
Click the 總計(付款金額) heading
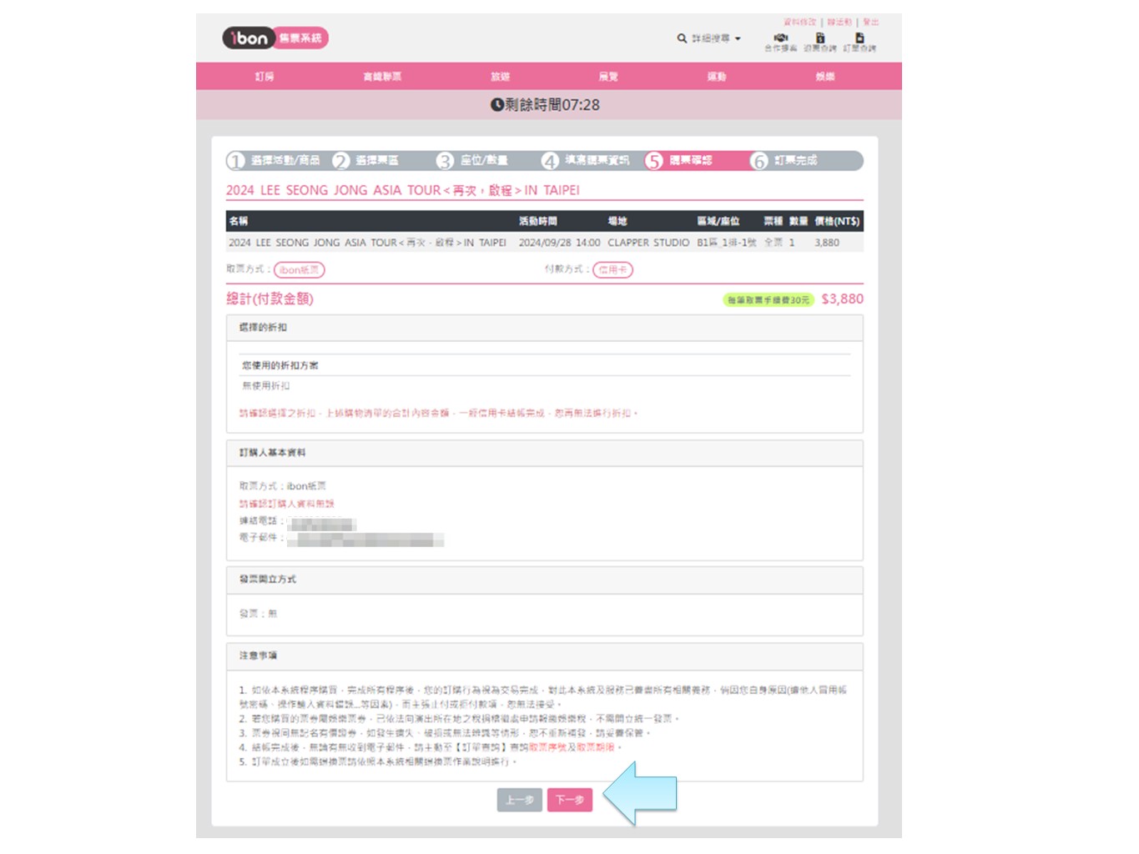pos(270,299)
